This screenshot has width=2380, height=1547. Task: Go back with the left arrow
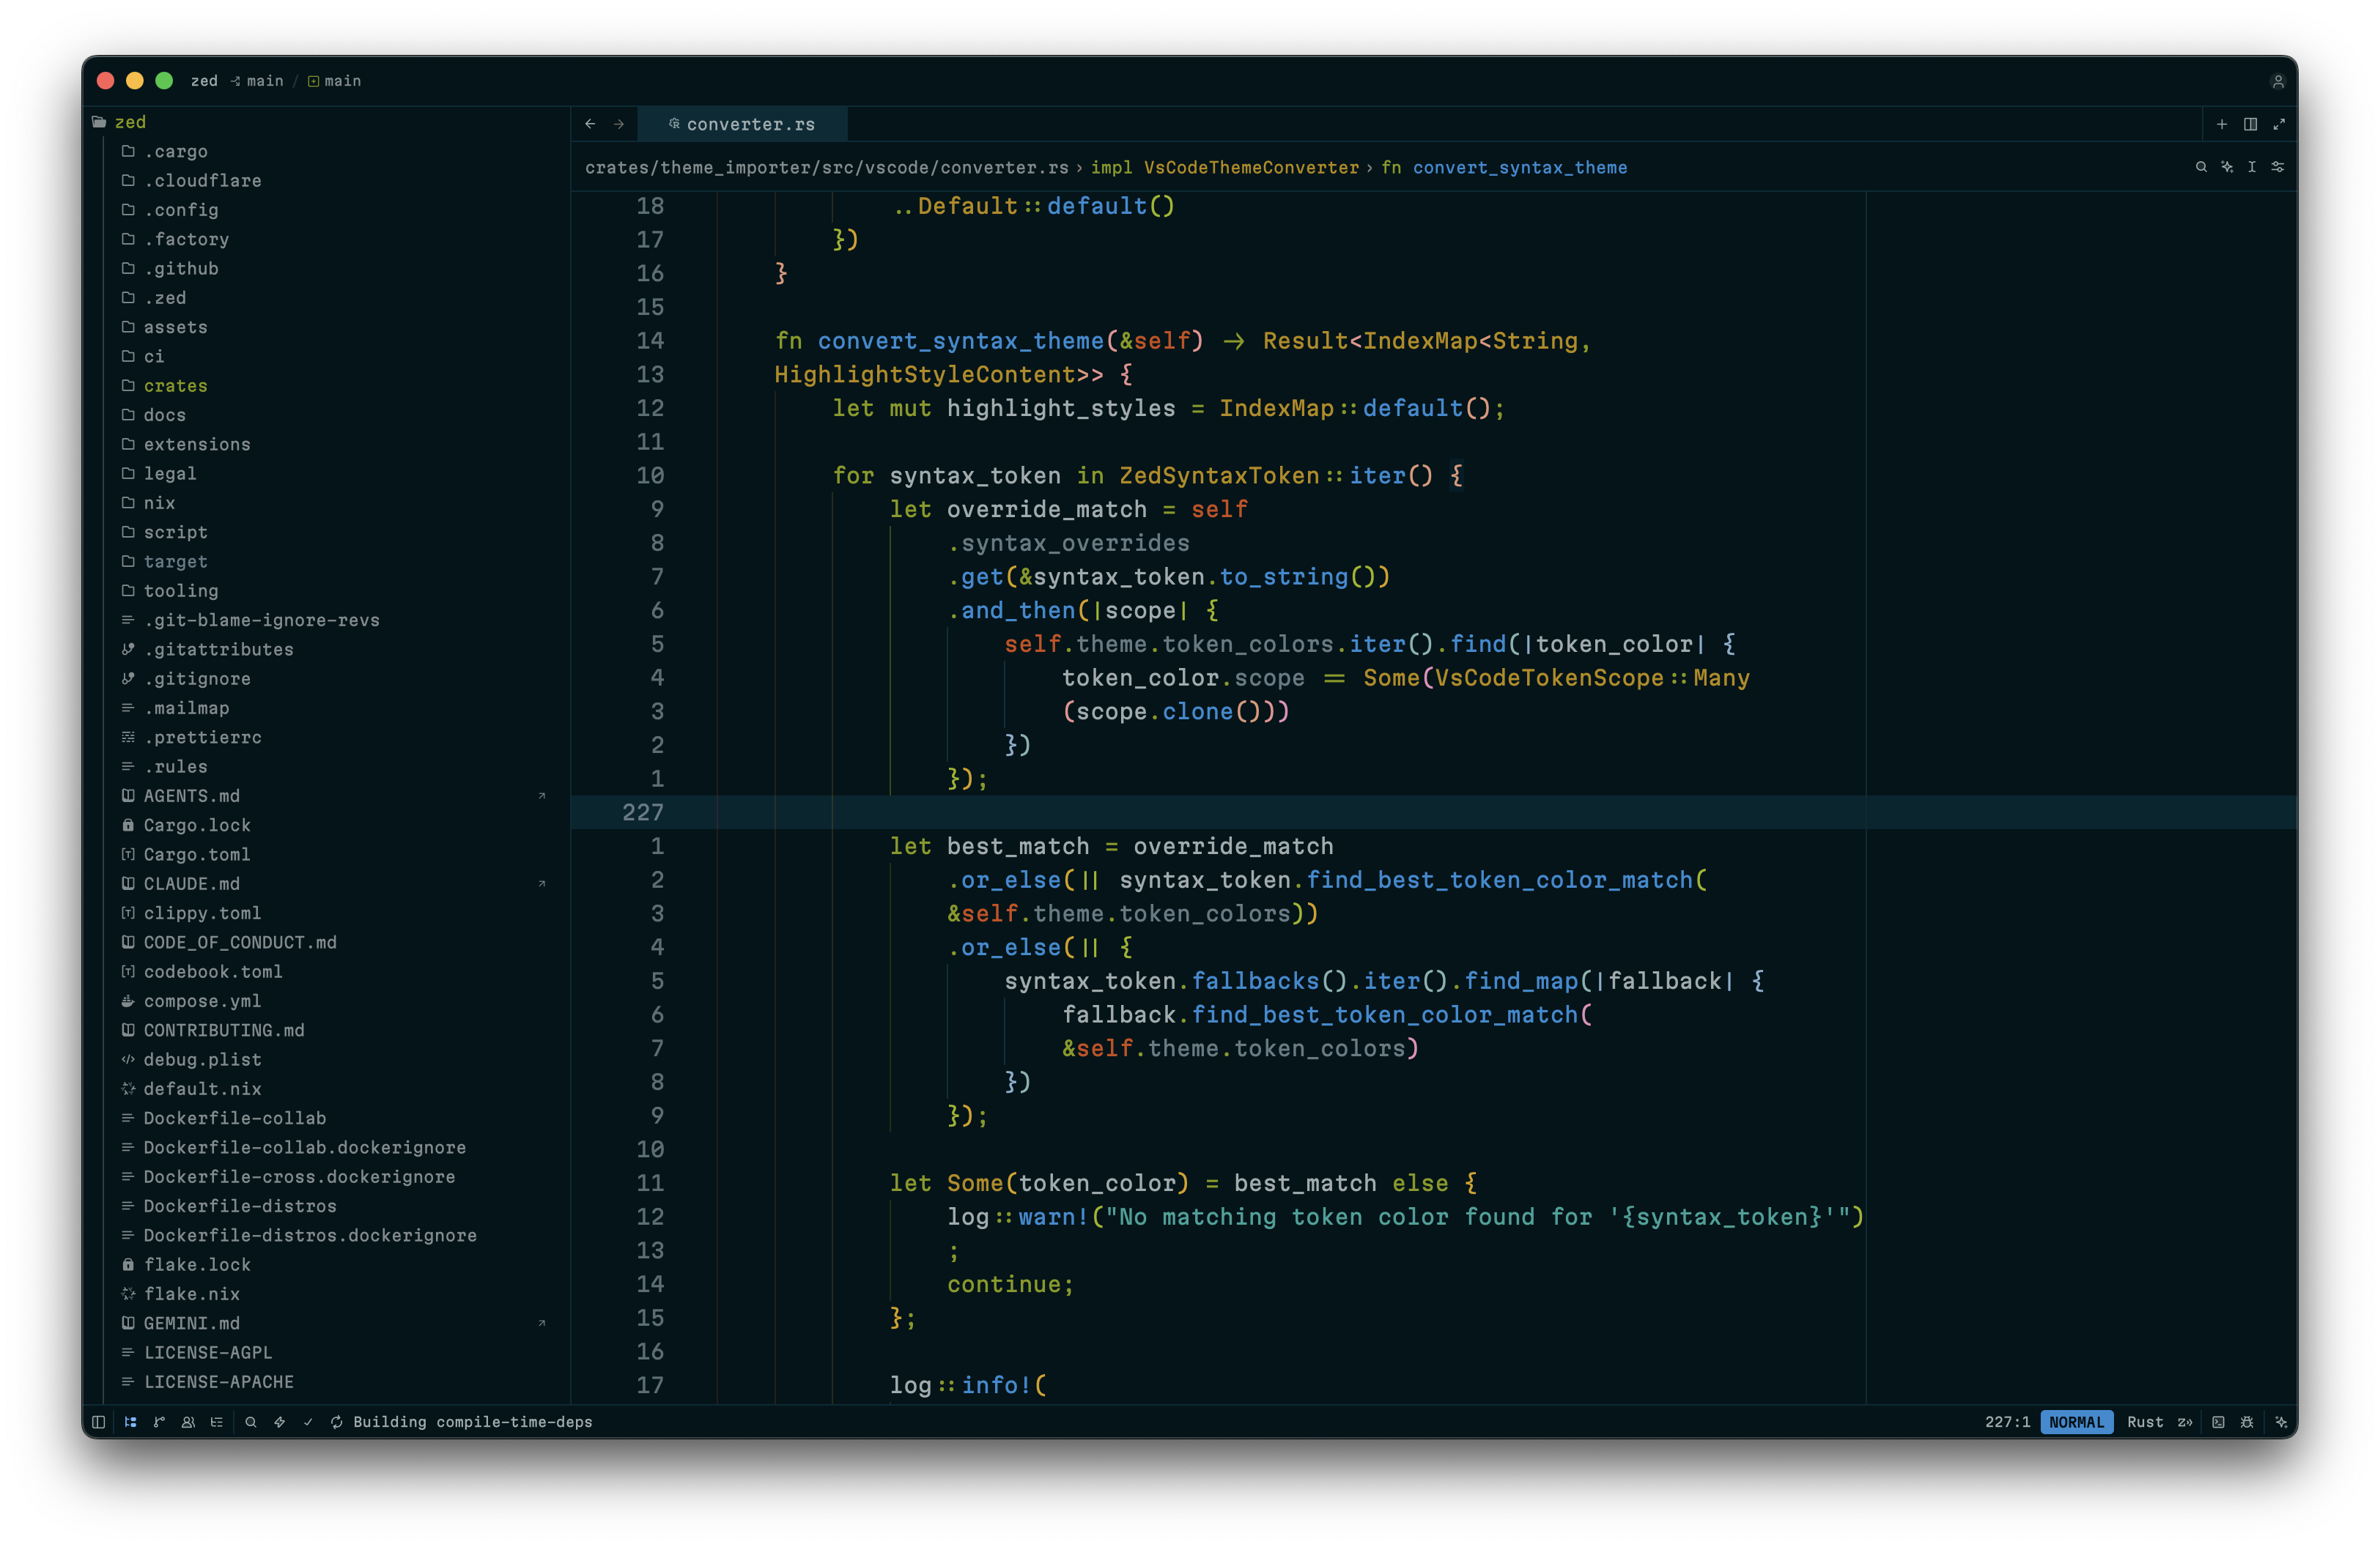click(x=590, y=124)
